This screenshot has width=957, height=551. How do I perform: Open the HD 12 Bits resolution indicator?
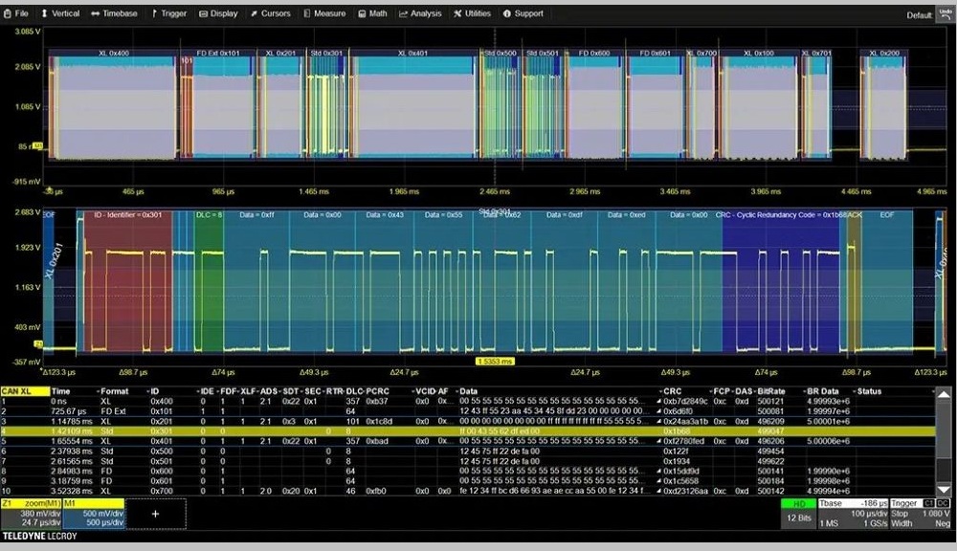coord(797,513)
